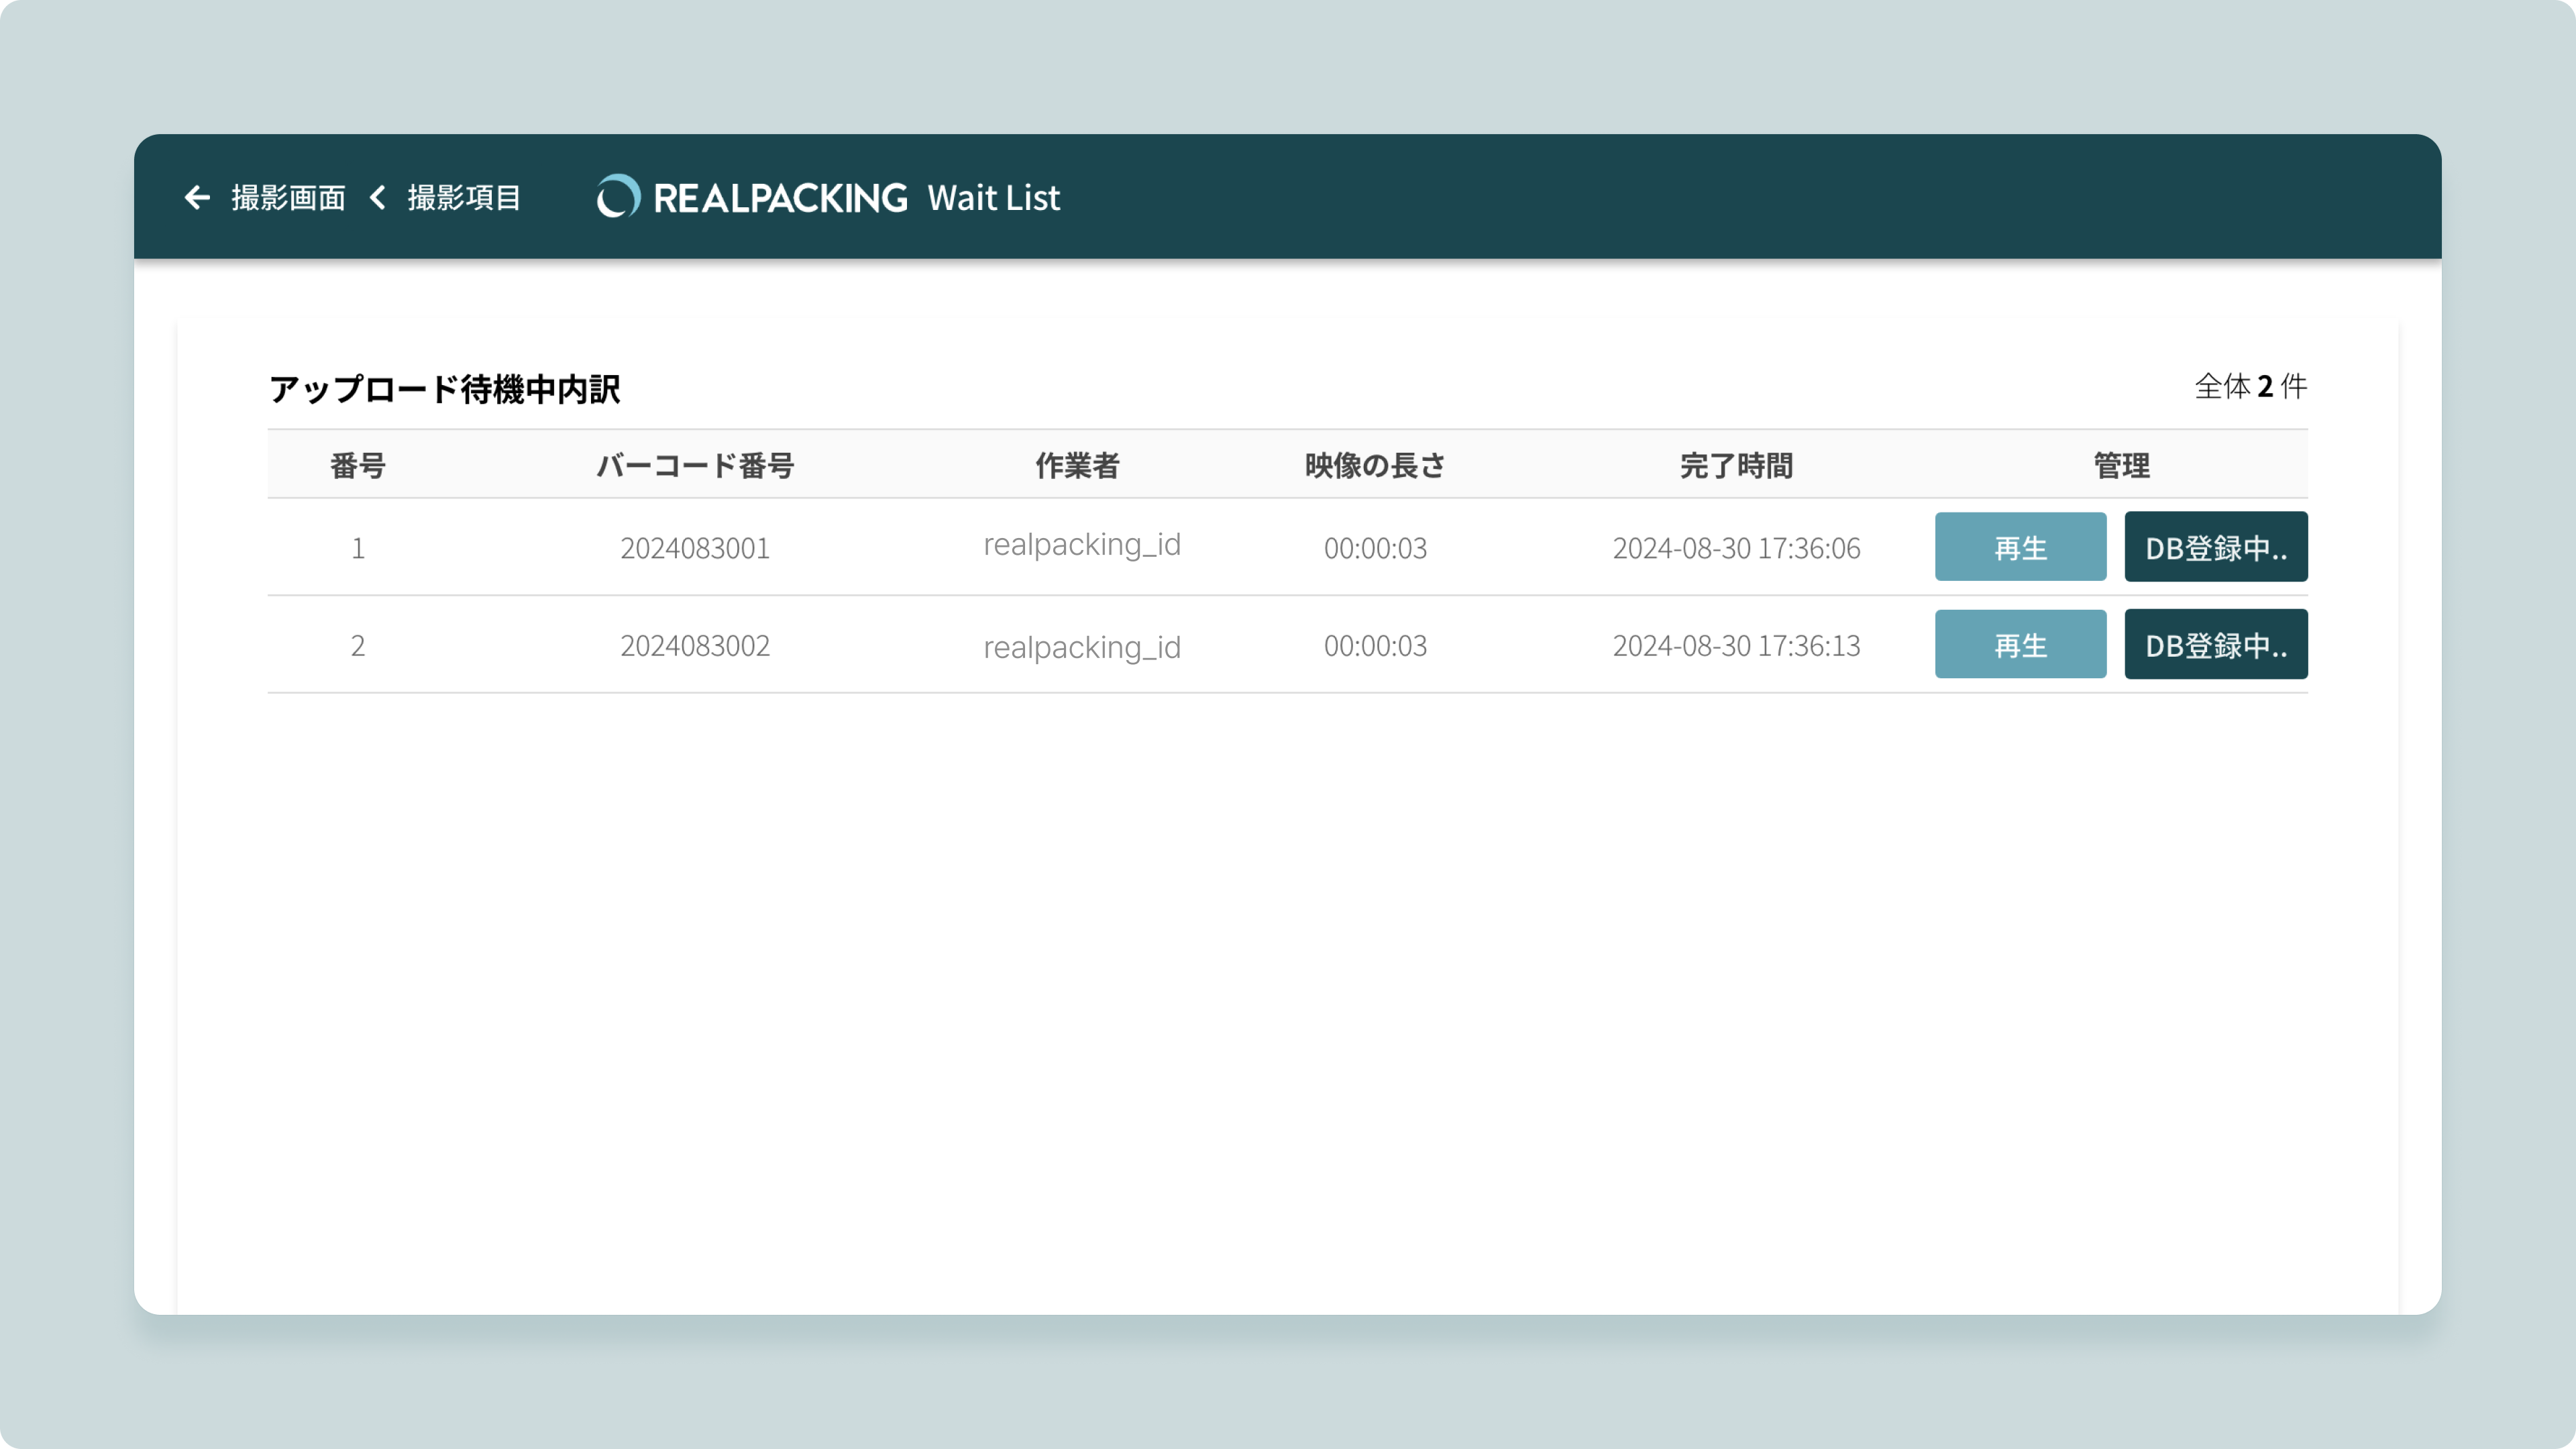Click the 全体 2 件 total count
Image resolution: width=2576 pixels, height=1449 pixels.
point(2250,386)
